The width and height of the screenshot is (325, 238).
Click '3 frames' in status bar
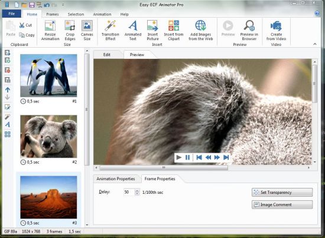coord(54,232)
